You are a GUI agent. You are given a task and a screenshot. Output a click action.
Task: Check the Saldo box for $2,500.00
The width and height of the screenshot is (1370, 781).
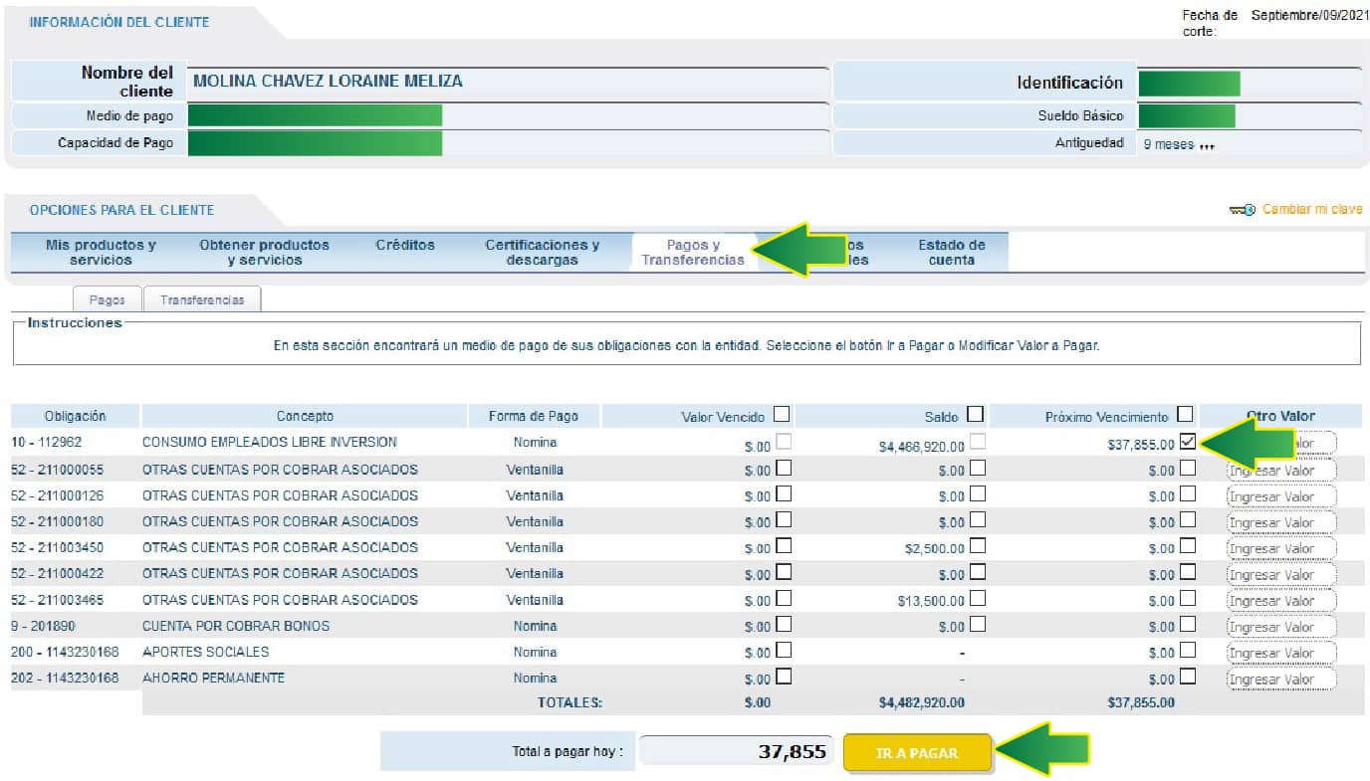pyautogui.click(x=977, y=546)
